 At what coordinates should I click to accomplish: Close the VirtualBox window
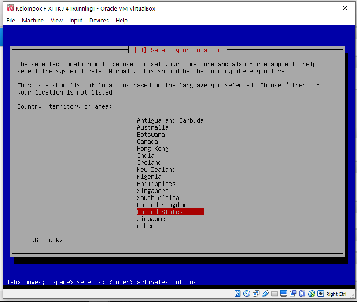click(x=345, y=8)
